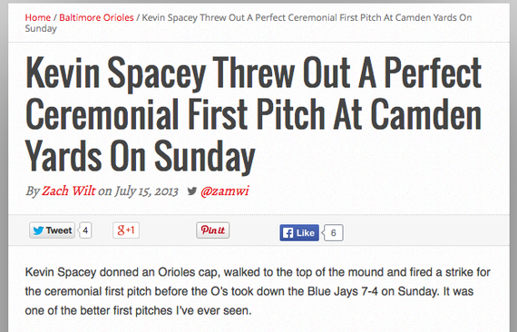This screenshot has width=517, height=332.
Task: Click the bird logo inside Tweet button
Action: coord(38,230)
